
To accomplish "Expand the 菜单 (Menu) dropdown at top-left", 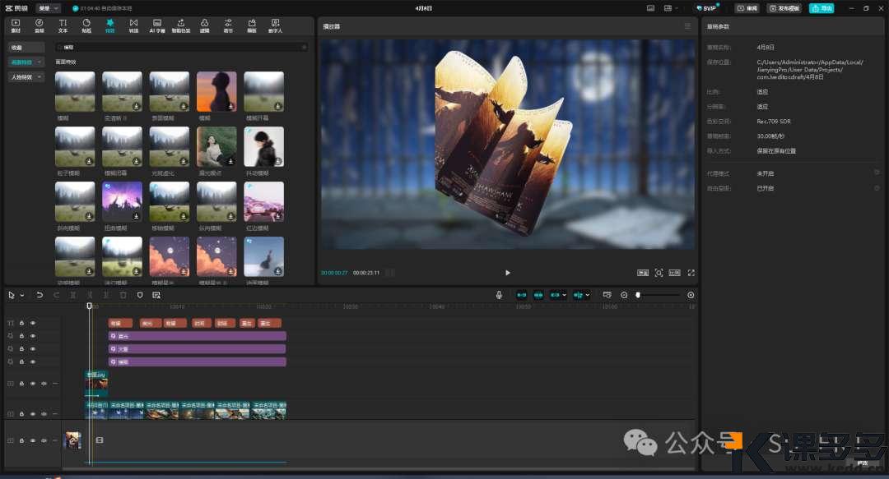I will [49, 8].
